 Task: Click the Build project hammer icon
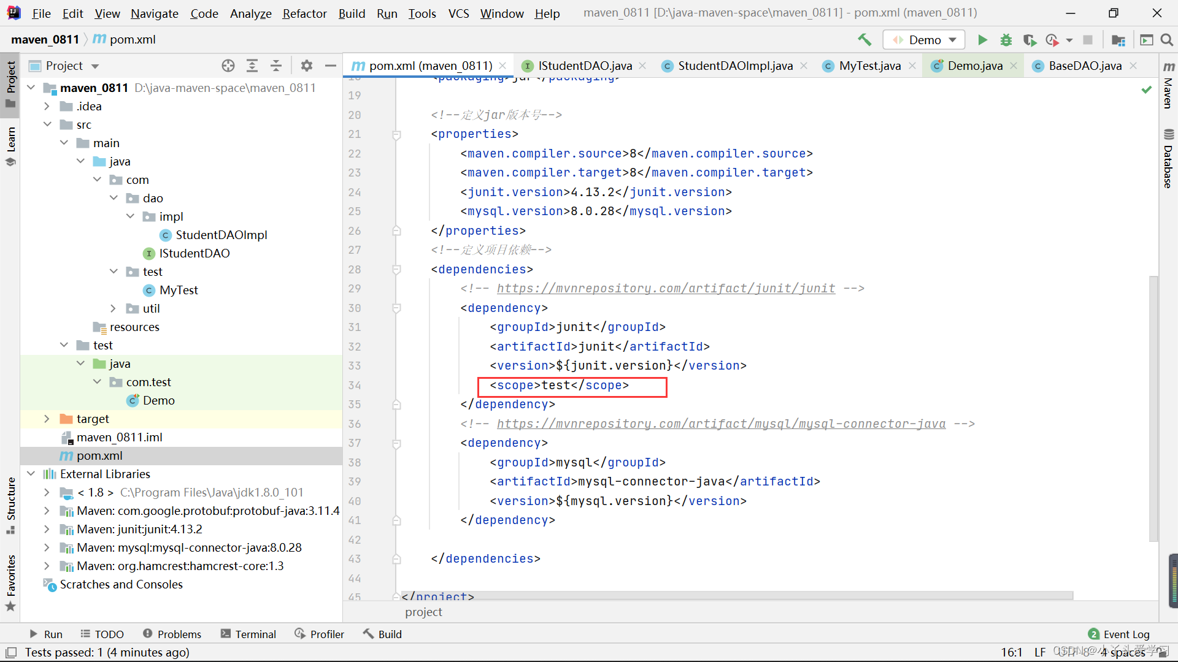click(x=864, y=40)
